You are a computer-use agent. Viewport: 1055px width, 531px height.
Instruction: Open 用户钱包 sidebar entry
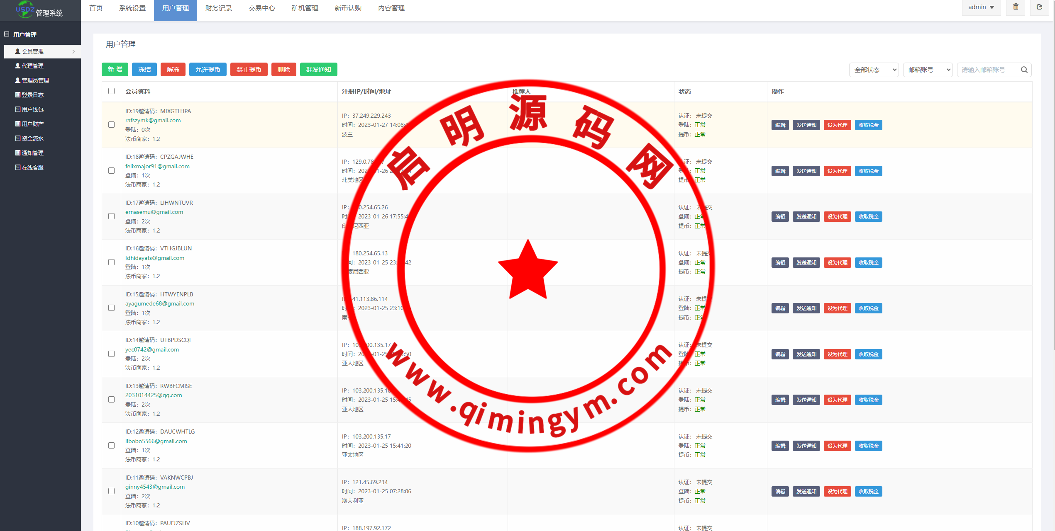point(32,109)
